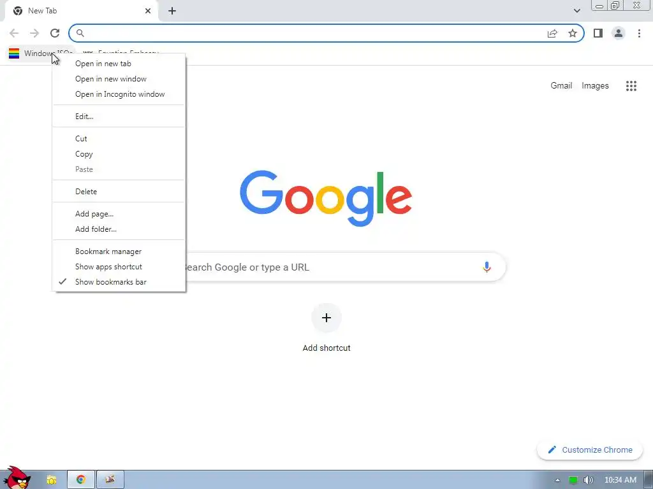Choose Open in new tab
The image size is (653, 489).
point(119,64)
